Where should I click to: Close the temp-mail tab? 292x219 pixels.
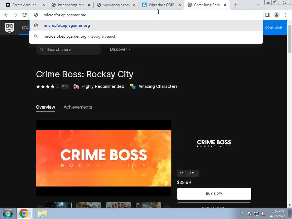(x=89, y=5)
